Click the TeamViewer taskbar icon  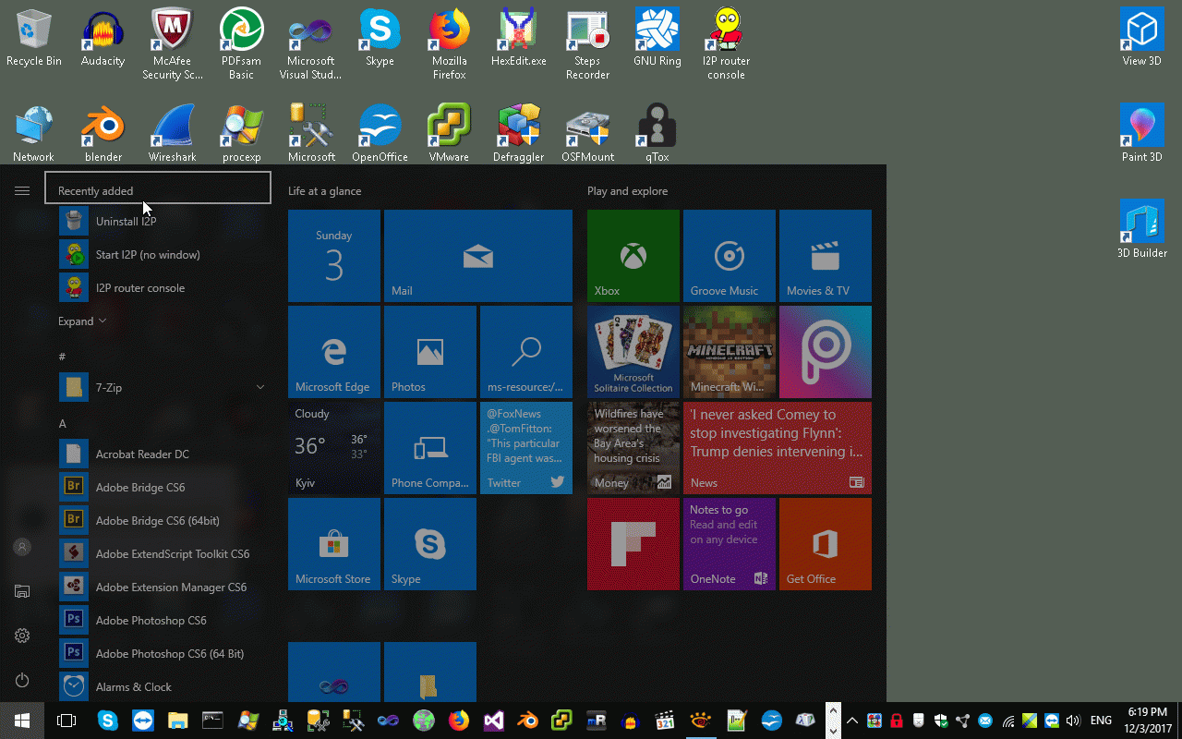(x=143, y=721)
